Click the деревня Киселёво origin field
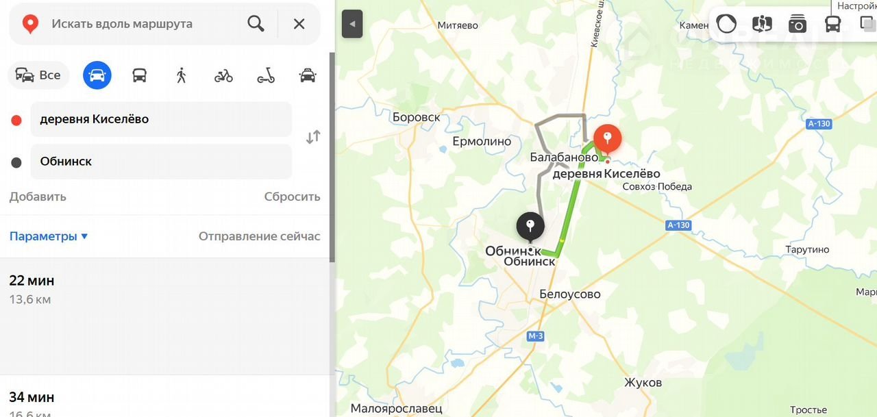The image size is (877, 417). pyautogui.click(x=161, y=119)
